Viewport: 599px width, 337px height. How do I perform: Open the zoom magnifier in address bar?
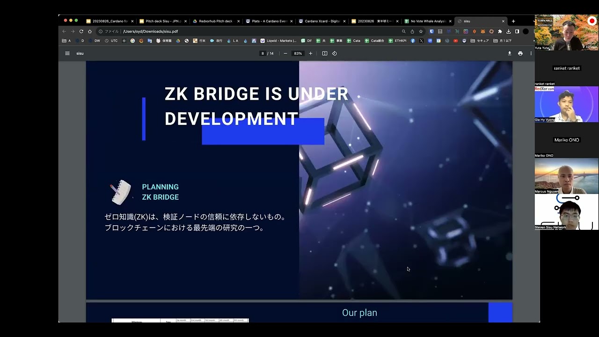coord(404,31)
